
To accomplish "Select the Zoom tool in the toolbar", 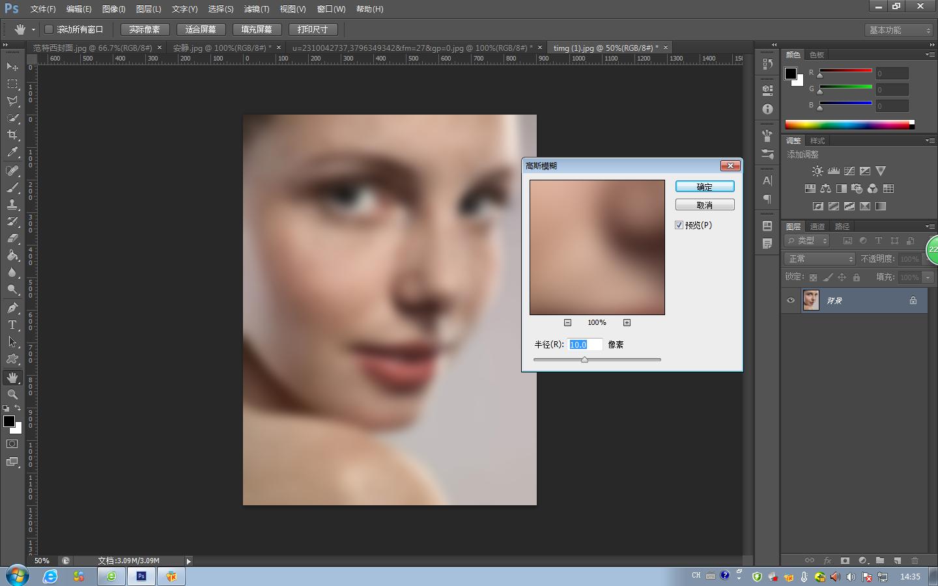I will point(12,395).
